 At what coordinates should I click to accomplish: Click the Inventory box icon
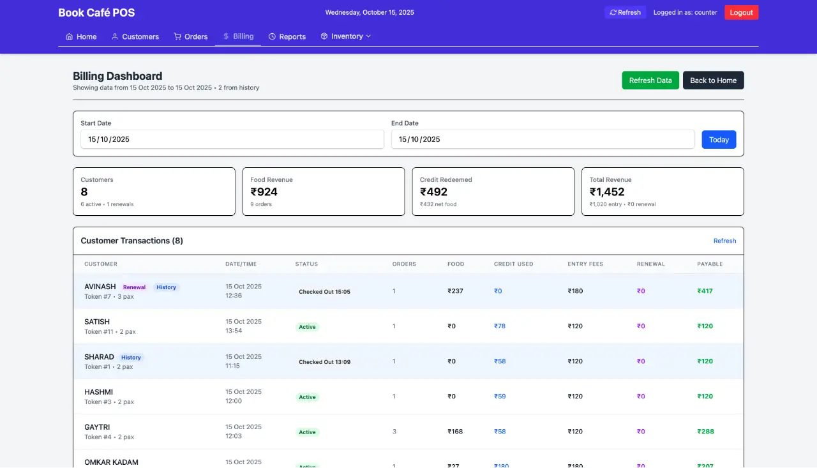coord(324,36)
